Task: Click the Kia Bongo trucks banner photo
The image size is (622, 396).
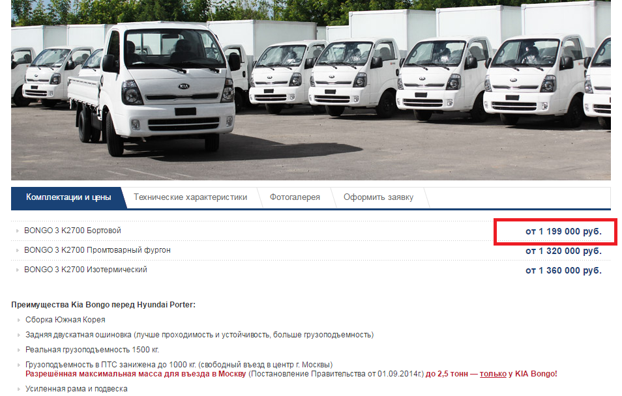Action: (x=310, y=90)
